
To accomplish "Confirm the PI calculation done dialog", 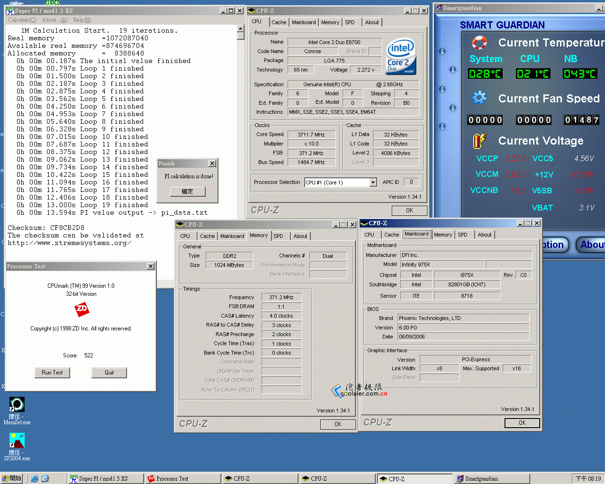I will click(188, 192).
